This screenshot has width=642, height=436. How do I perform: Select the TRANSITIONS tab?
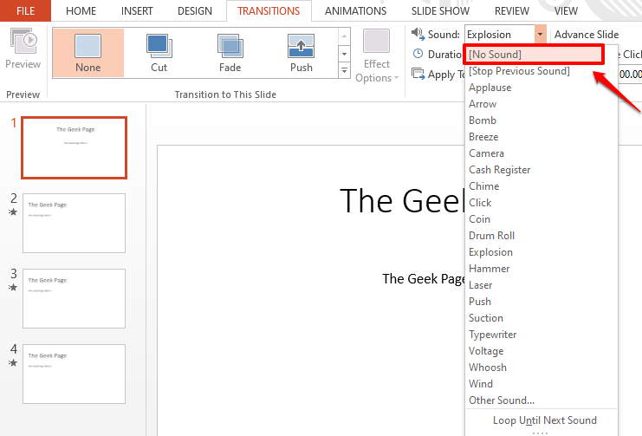[x=269, y=11]
